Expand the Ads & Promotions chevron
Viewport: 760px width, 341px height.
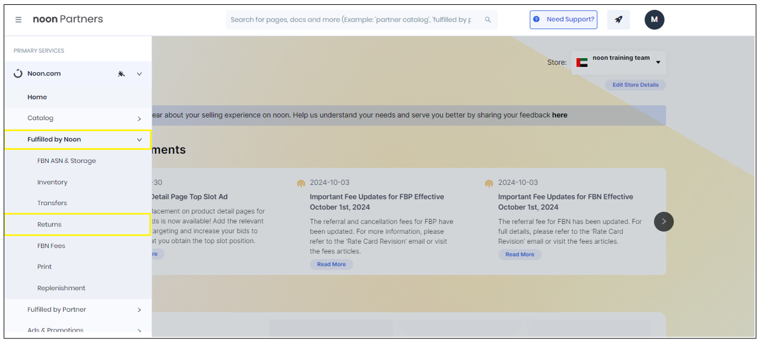pos(139,331)
